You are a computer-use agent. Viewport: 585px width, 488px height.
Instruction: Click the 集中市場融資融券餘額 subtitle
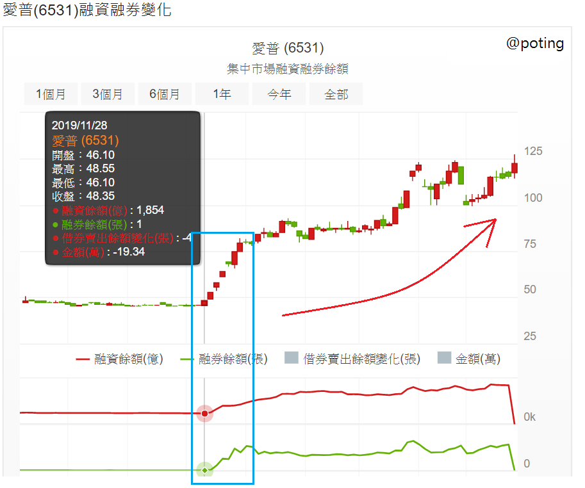288,69
